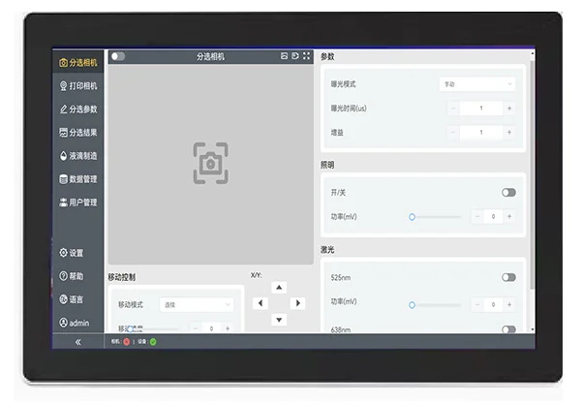The image size is (582, 404).
Task: Toggle the camera switch in 分选相机 header
Action: coord(118,56)
